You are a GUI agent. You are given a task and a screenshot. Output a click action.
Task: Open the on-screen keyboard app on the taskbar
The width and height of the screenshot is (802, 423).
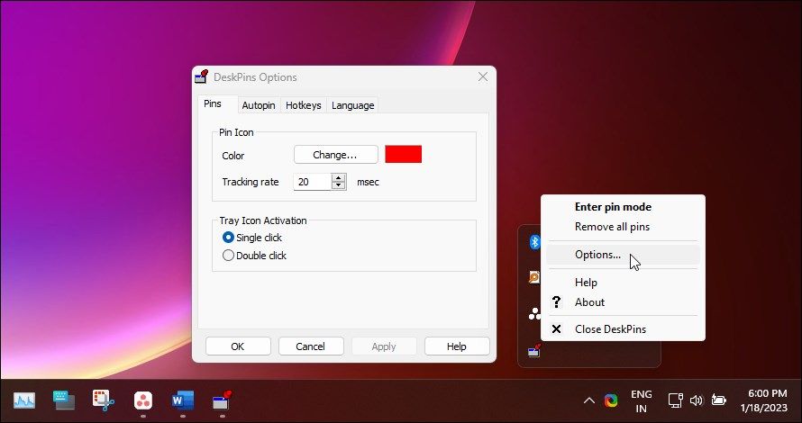coord(64,401)
